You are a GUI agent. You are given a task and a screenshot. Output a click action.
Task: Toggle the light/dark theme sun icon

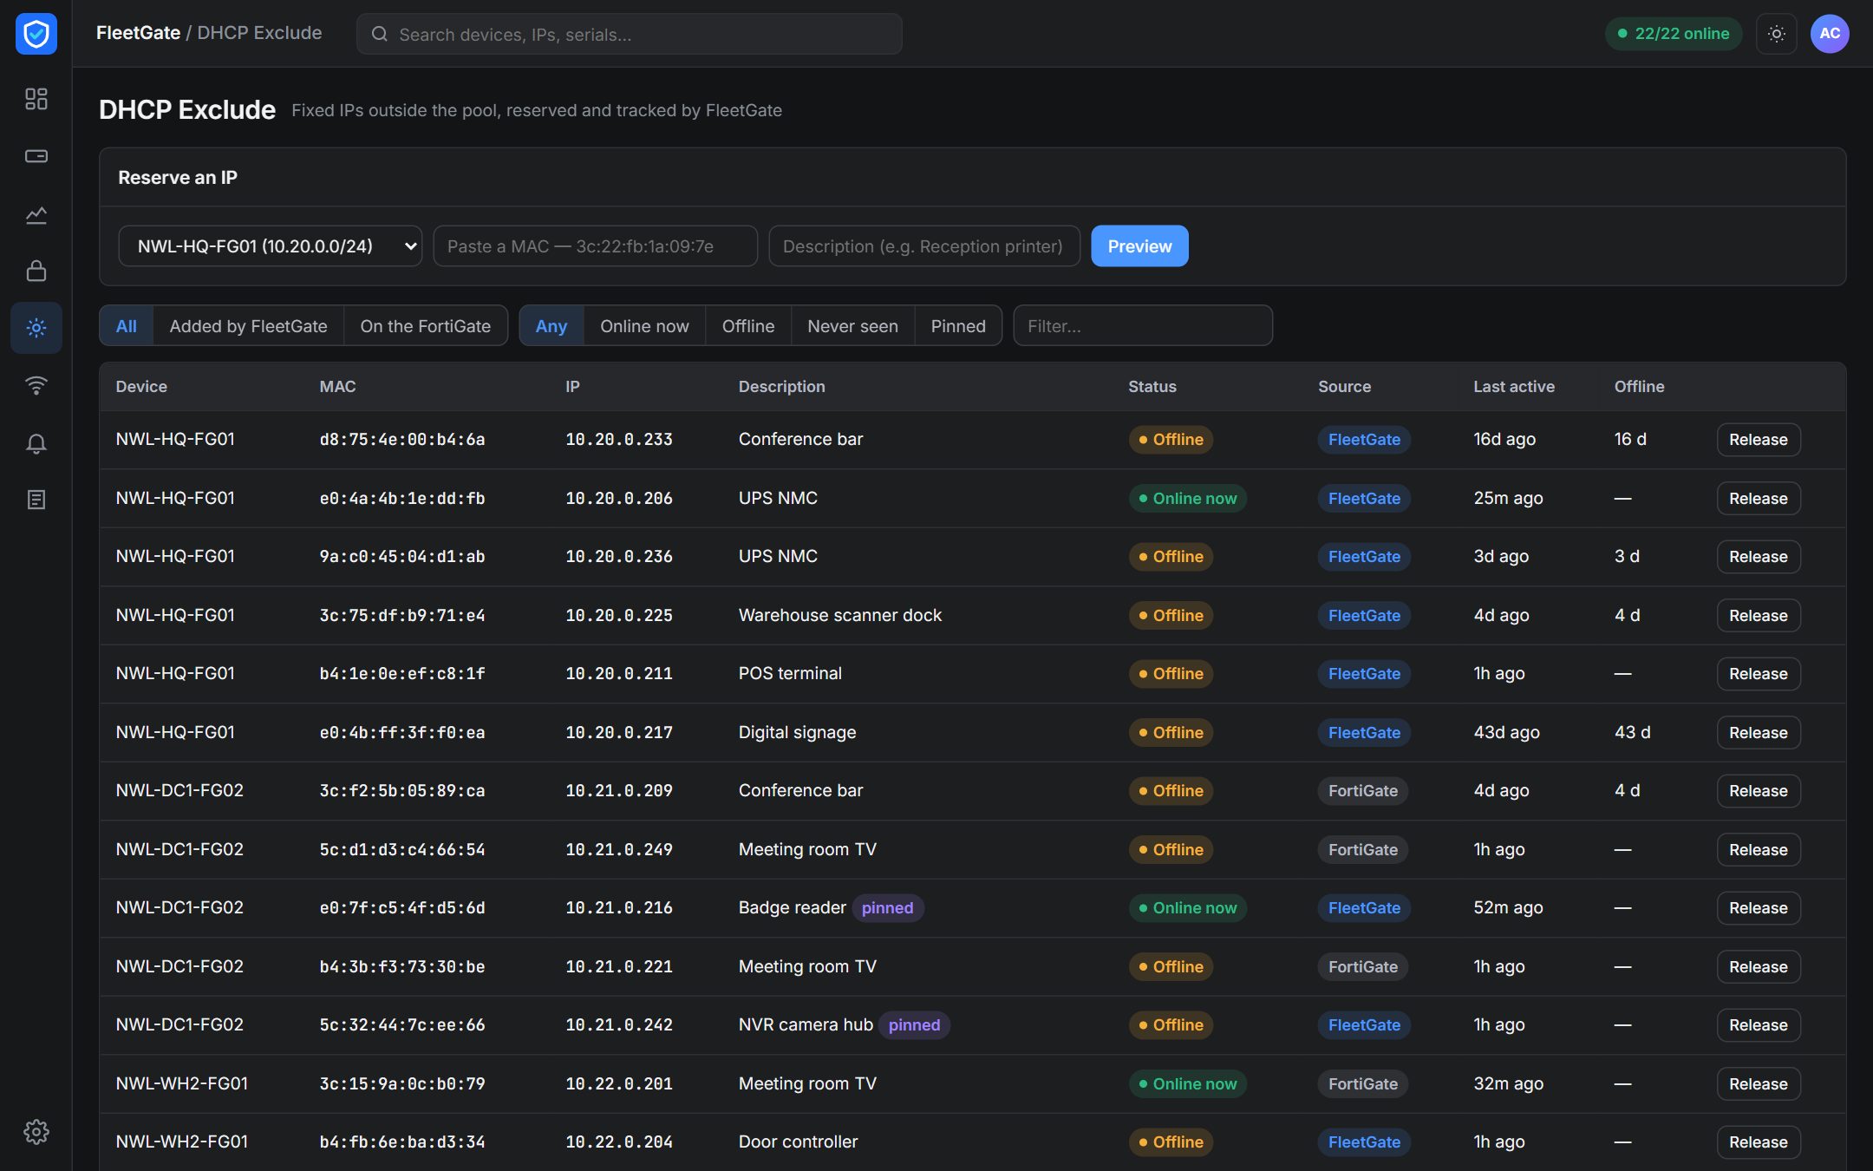(1777, 34)
